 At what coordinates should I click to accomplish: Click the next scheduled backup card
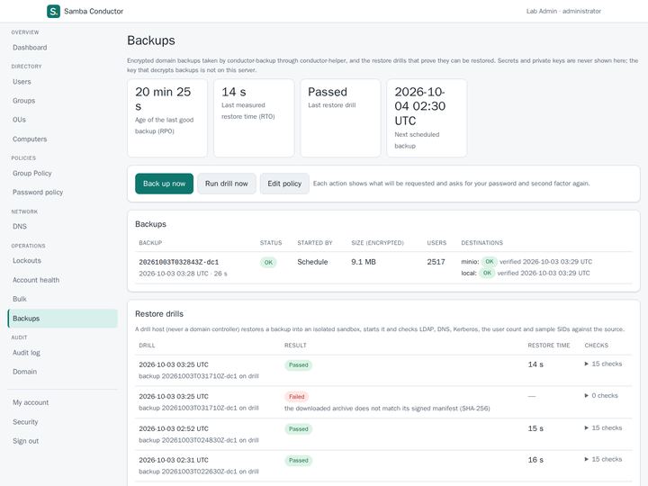[427, 118]
